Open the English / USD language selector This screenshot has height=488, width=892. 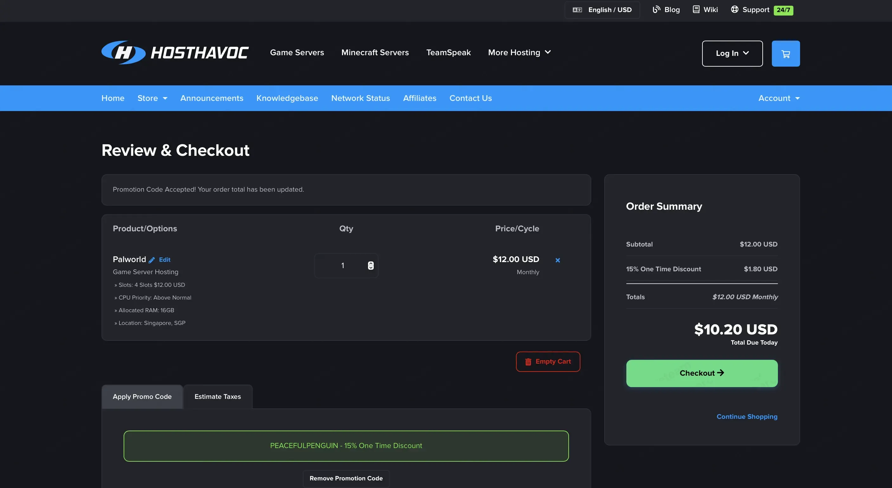coord(602,10)
